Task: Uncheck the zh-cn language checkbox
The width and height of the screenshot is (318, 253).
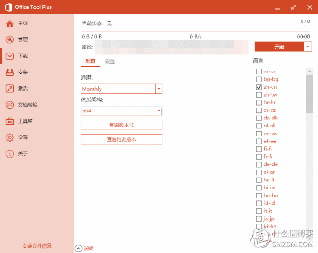Action: click(259, 87)
